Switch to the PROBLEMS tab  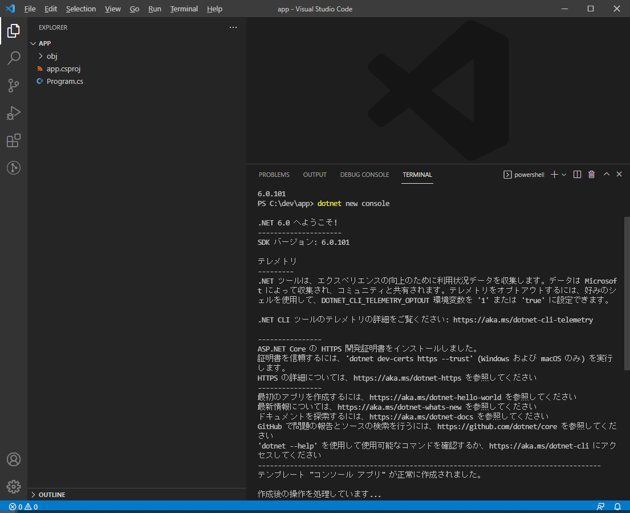274,175
